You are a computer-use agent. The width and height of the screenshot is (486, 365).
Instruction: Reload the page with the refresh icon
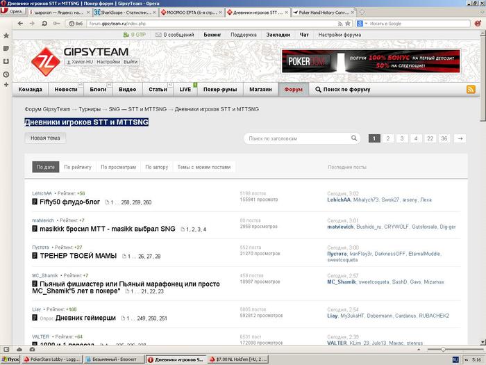(x=44, y=23)
